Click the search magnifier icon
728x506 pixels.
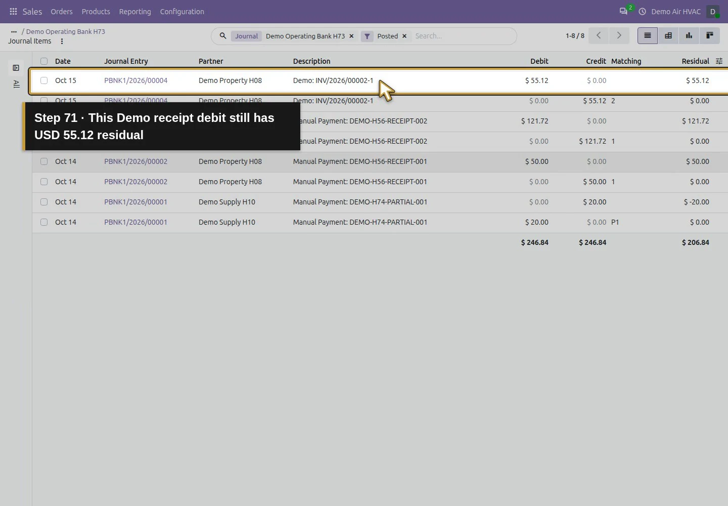pos(222,36)
